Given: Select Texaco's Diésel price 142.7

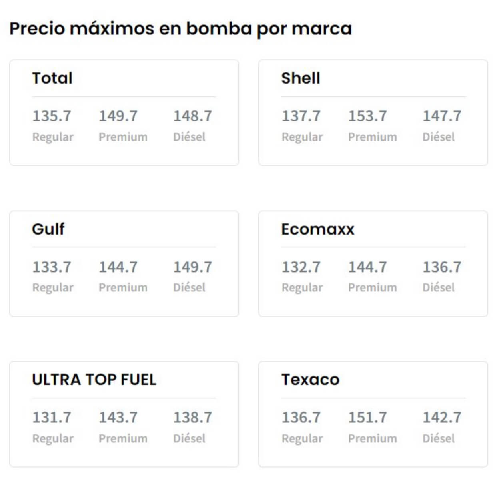Looking at the screenshot, I should point(442,418).
